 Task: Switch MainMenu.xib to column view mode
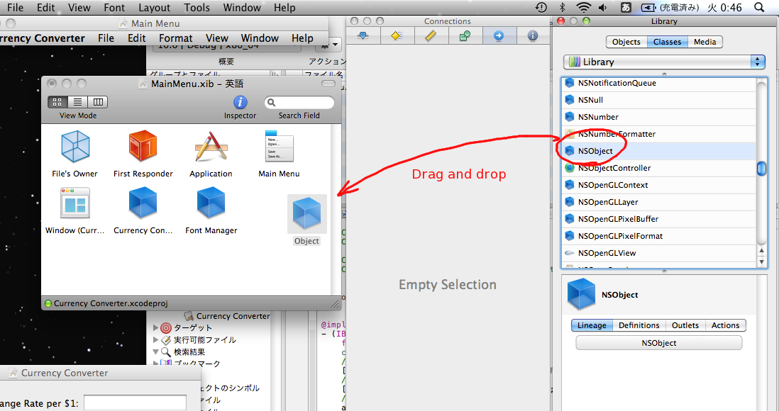coord(98,102)
